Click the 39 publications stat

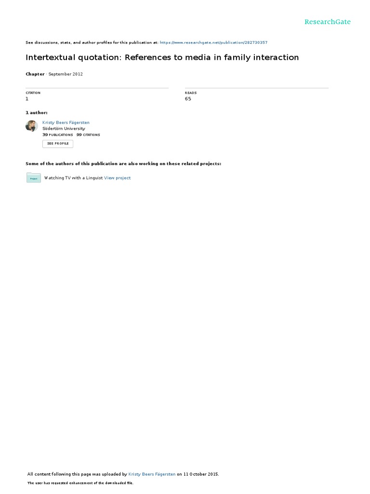(x=58, y=135)
